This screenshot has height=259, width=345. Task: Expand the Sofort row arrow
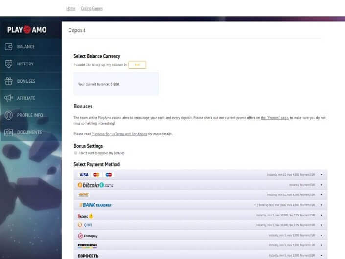[x=322, y=195]
